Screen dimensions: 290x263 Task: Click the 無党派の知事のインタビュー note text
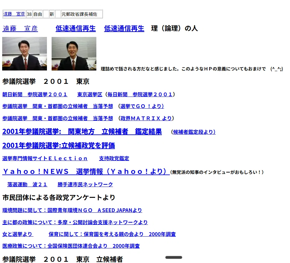point(217,172)
